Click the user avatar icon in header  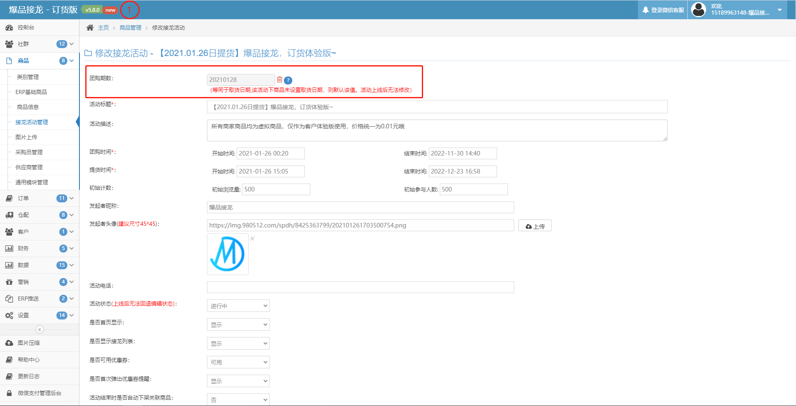(x=699, y=10)
